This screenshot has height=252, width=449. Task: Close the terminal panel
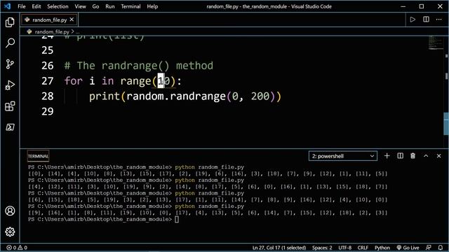(x=439, y=155)
